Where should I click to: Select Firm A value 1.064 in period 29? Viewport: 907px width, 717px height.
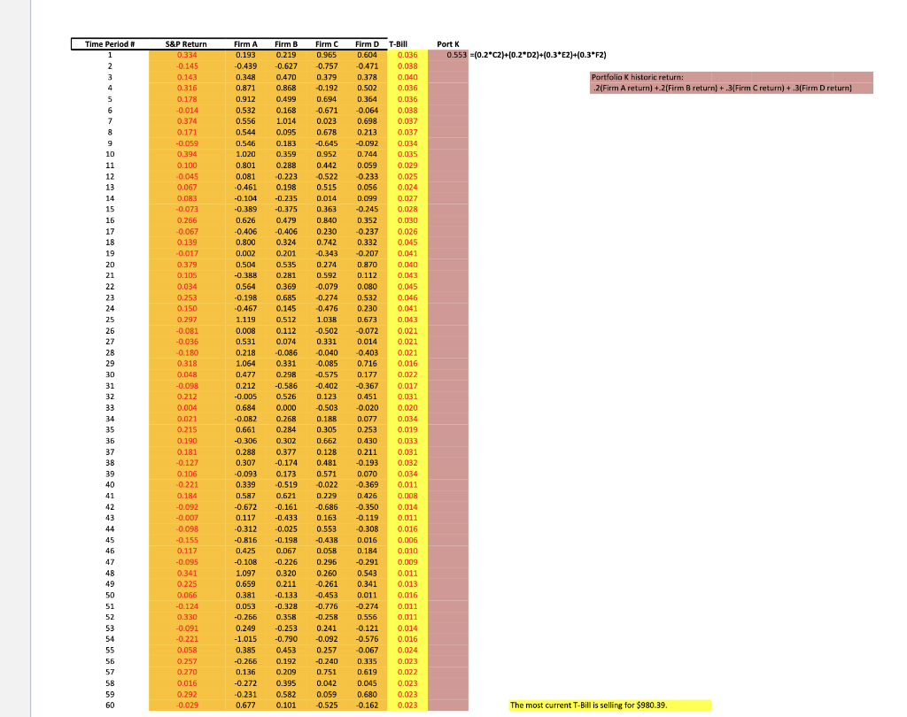pos(245,363)
